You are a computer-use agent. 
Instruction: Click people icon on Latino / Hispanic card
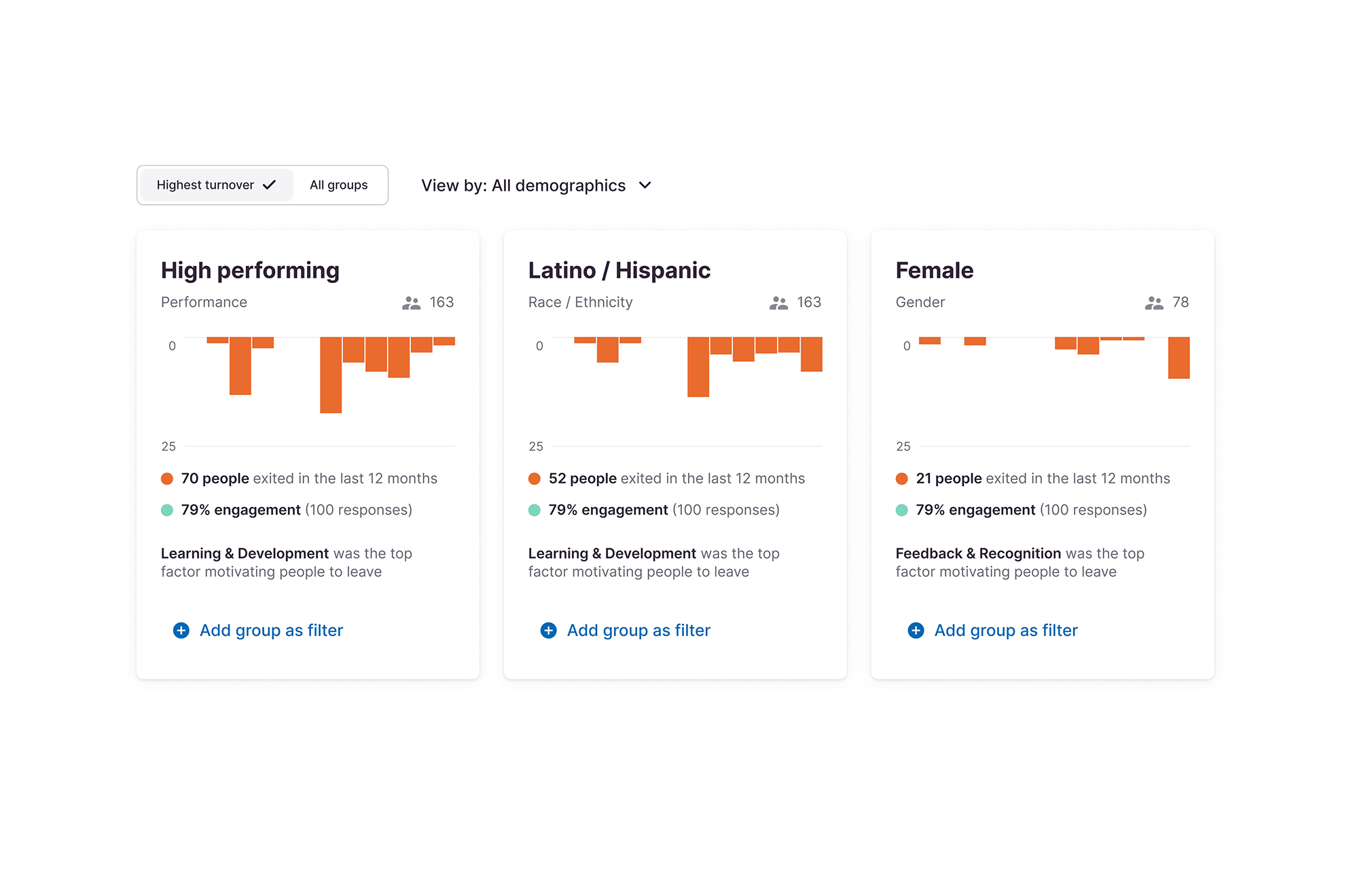click(x=778, y=303)
